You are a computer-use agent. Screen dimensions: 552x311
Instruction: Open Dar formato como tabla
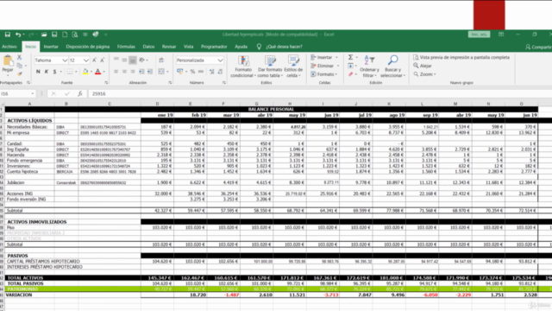[x=270, y=67]
